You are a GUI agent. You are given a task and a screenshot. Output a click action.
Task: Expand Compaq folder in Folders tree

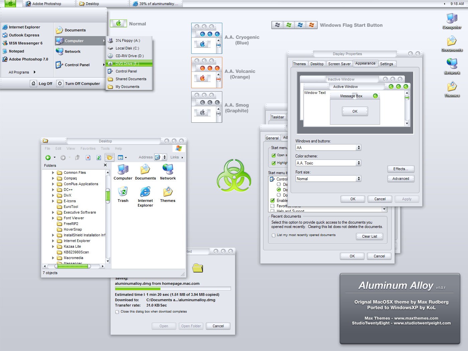[x=53, y=179]
